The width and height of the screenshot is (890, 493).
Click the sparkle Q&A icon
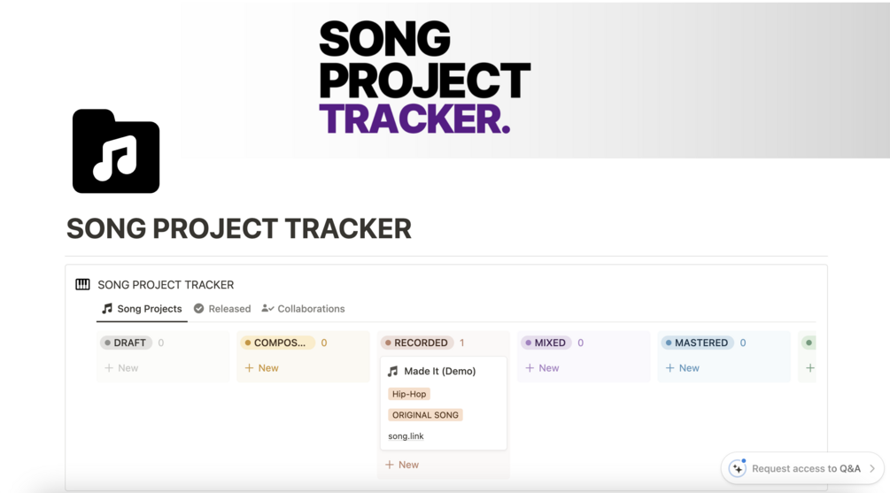(x=737, y=468)
